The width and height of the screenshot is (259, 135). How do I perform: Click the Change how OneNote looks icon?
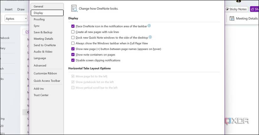coord(74,8)
